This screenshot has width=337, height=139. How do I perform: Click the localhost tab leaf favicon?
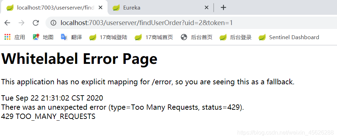[x=10, y=8]
